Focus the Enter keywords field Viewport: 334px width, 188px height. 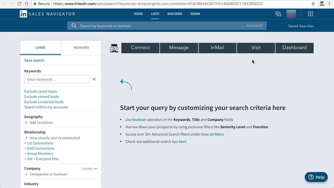pos(57,79)
